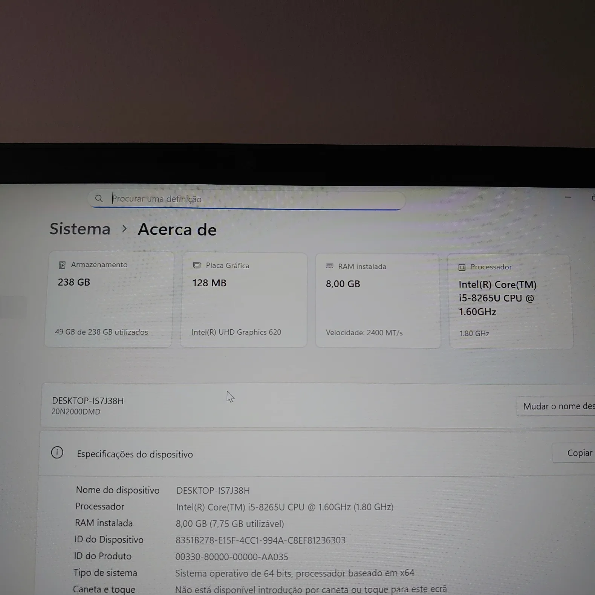
Task: Open the Armazenamento storage card
Action: [x=109, y=299]
